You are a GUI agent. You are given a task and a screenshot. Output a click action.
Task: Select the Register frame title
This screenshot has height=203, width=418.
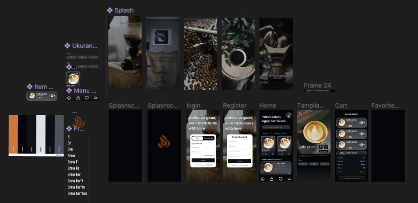(235, 106)
